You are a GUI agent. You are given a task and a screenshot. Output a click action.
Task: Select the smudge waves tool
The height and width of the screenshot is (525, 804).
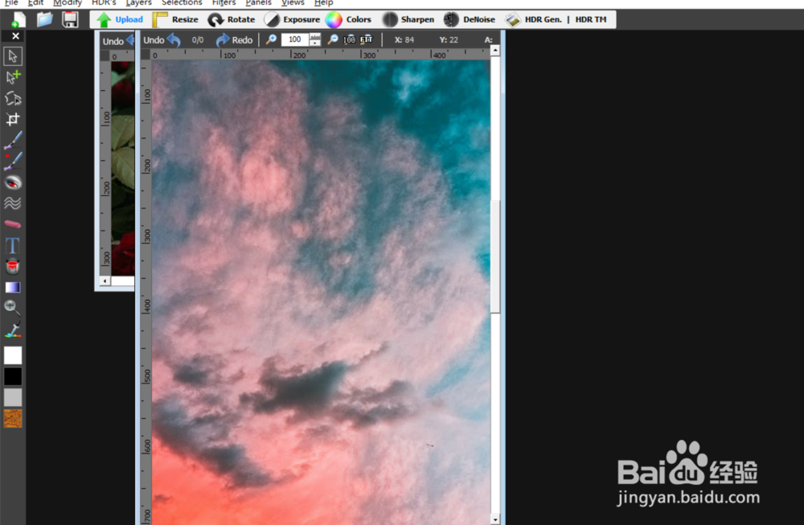(13, 203)
